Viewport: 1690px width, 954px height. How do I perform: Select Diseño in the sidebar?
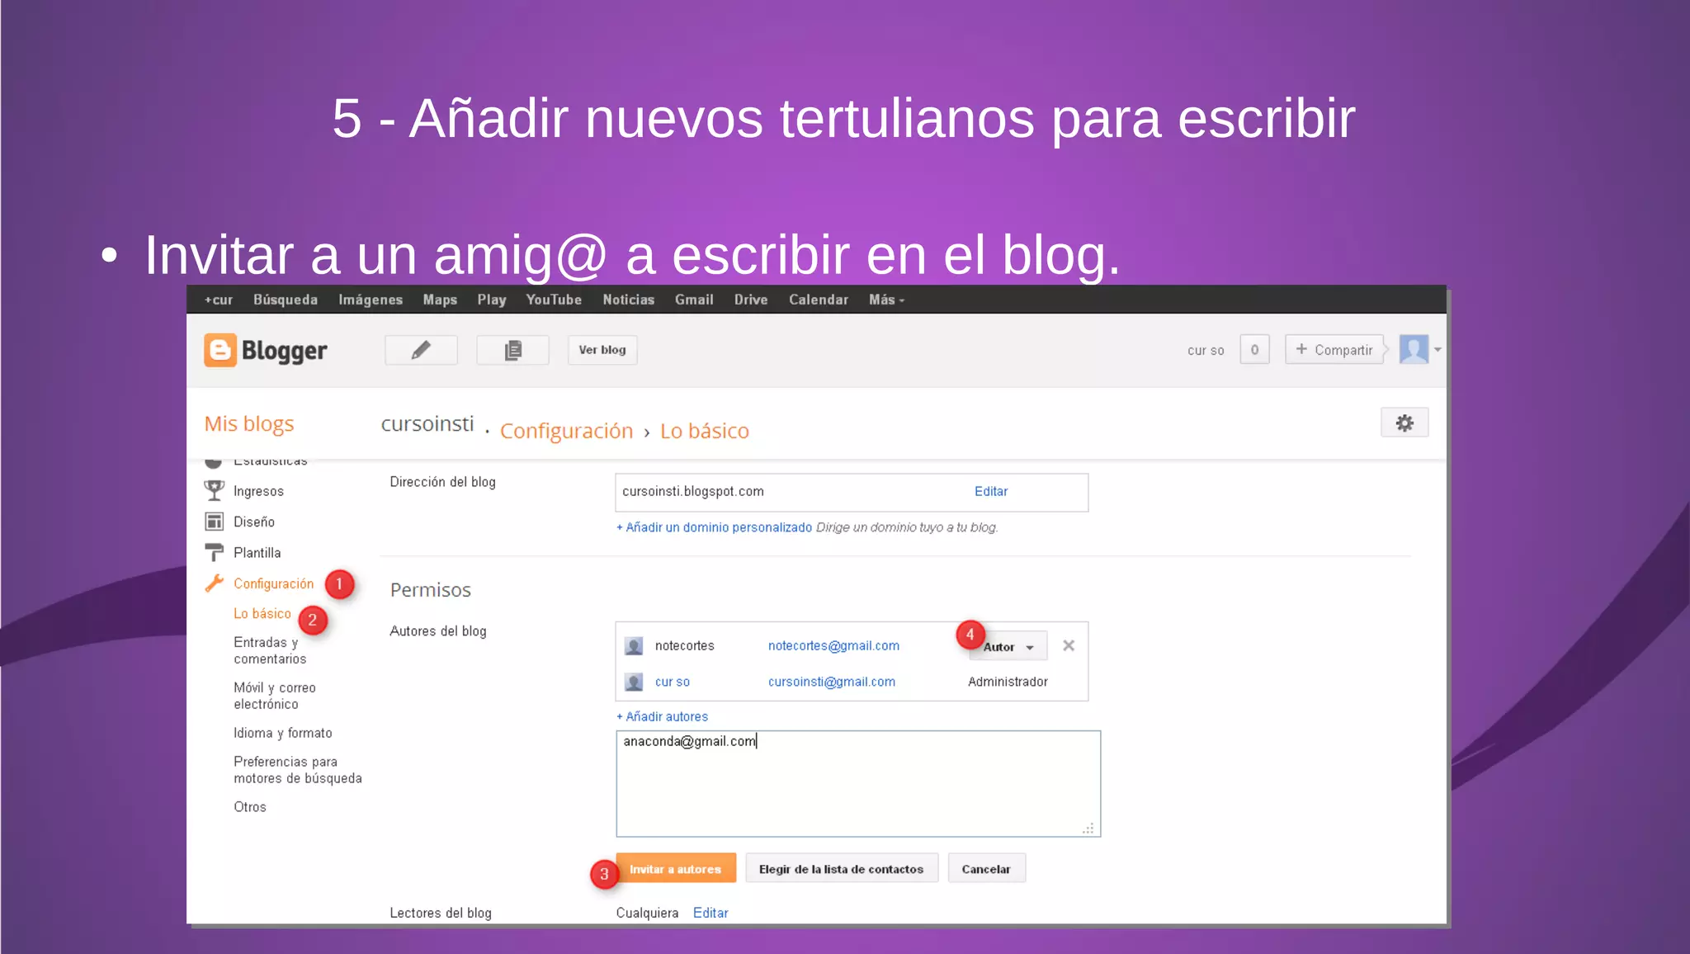(254, 522)
